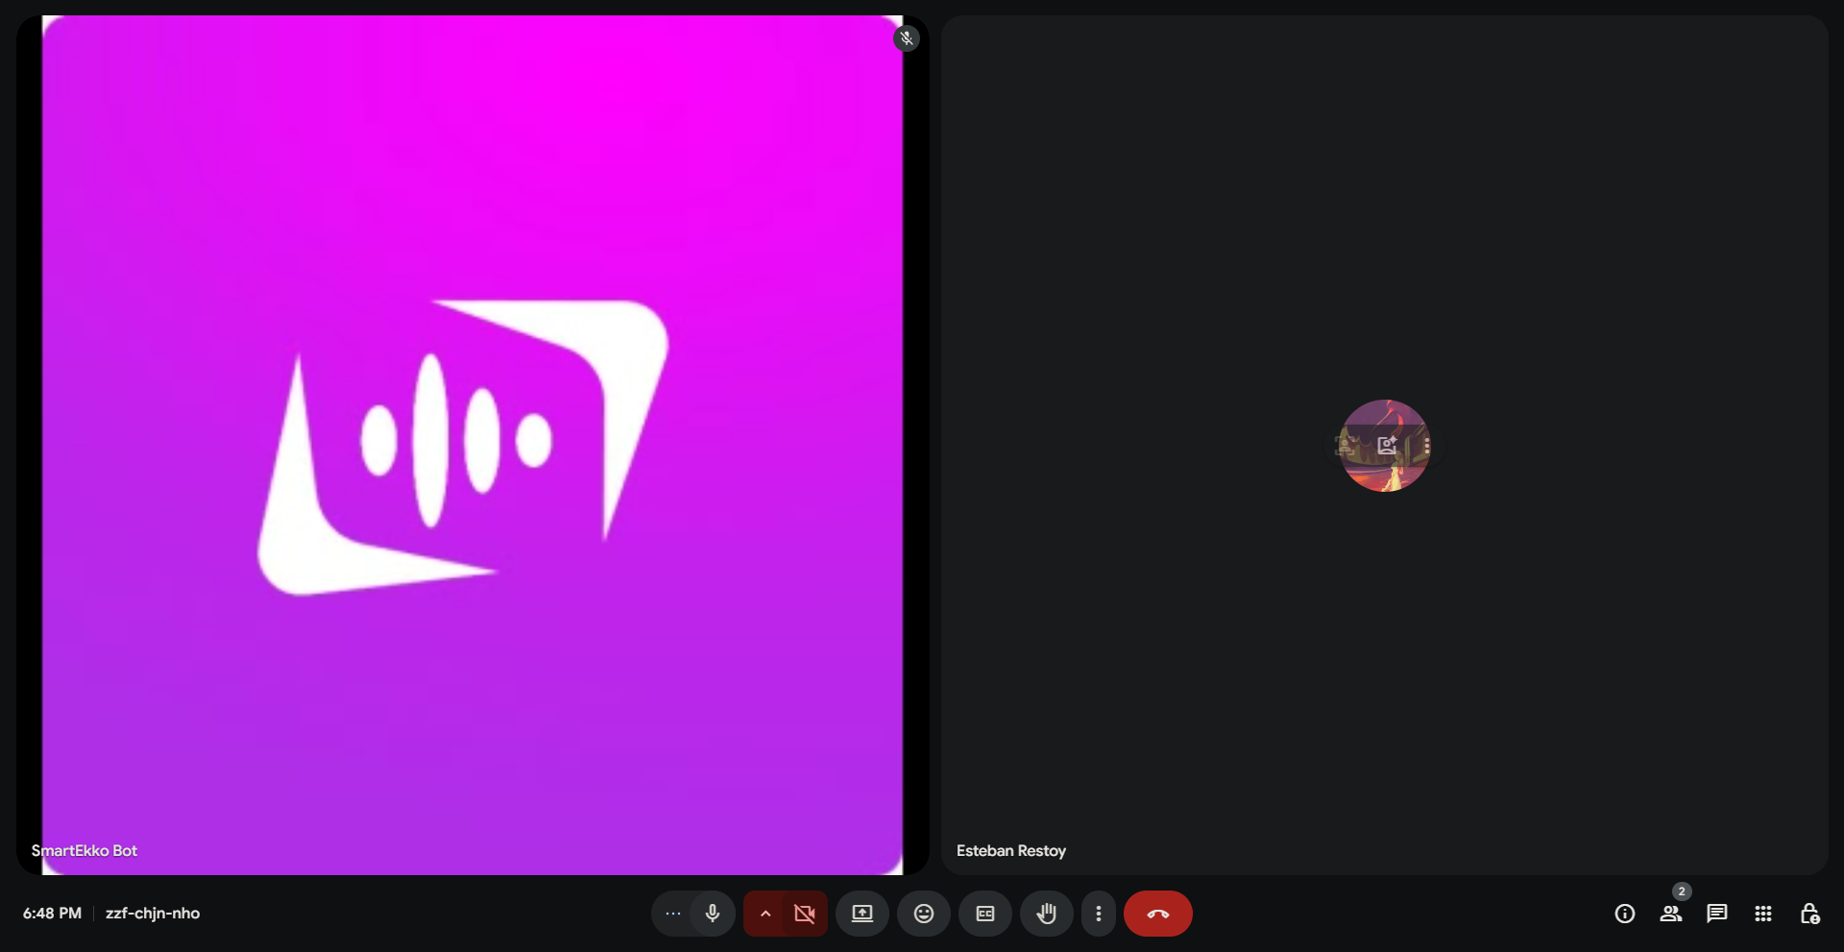Turn on the camera

coord(805,914)
